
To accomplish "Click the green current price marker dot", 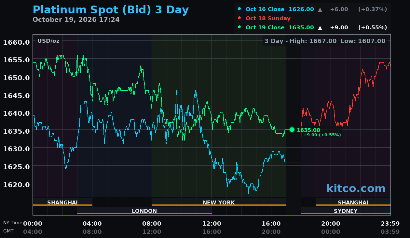I will point(292,129).
